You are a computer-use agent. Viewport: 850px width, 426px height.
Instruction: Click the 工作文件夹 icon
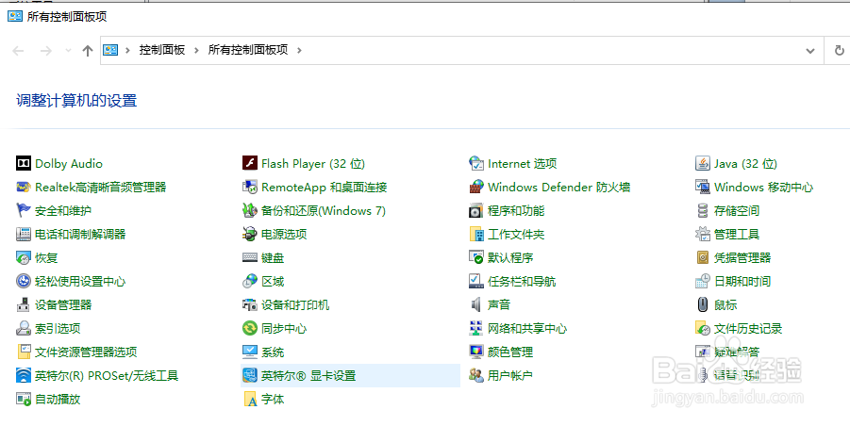476,234
